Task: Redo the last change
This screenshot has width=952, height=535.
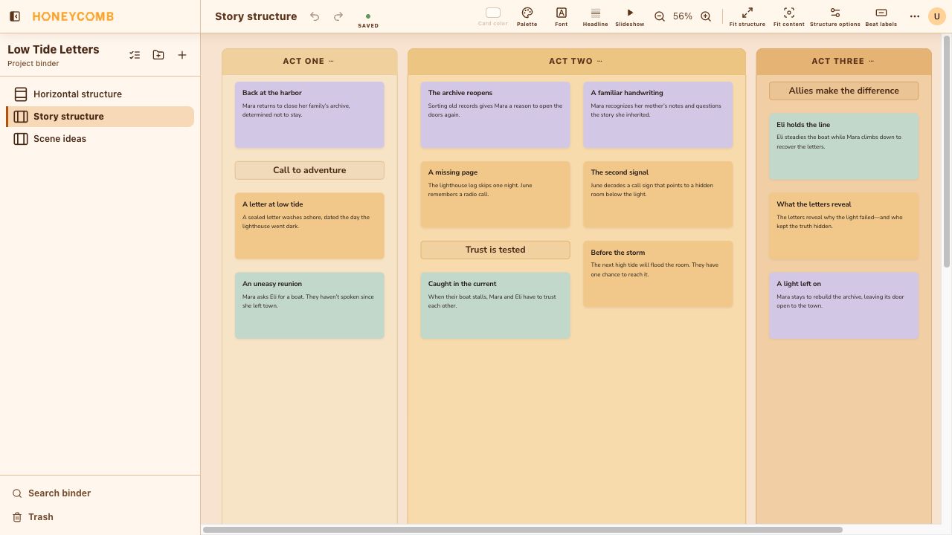Action: click(x=338, y=16)
